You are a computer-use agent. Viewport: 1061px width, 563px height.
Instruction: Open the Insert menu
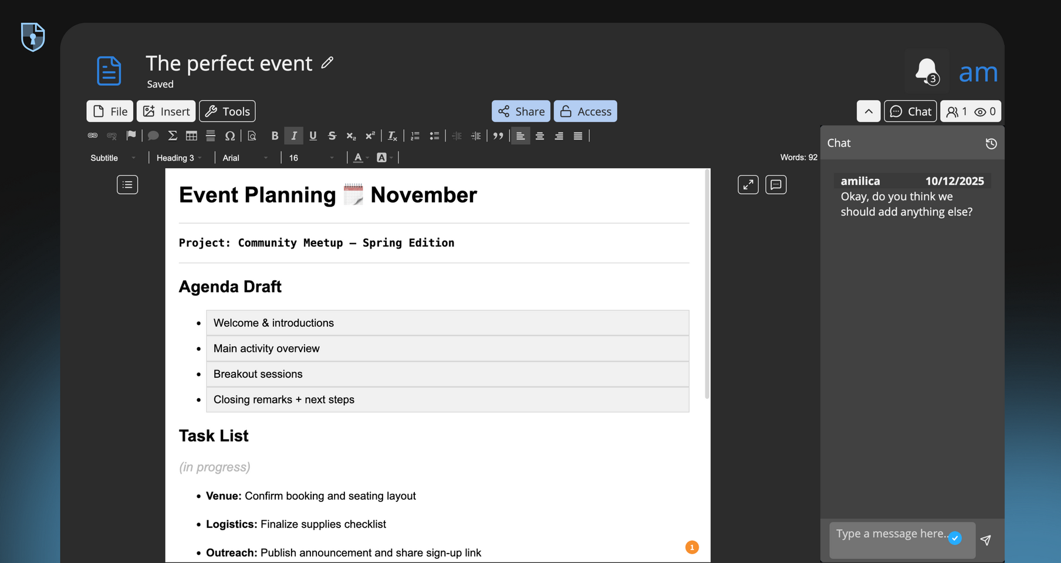tap(166, 111)
